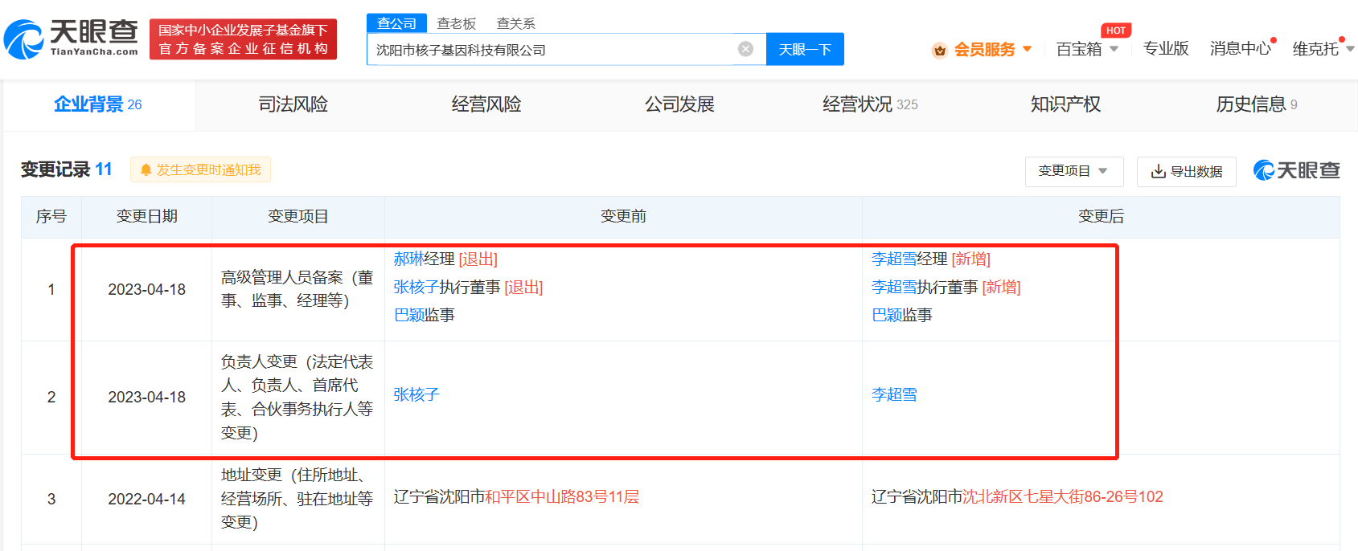The height and width of the screenshot is (551, 1358).
Task: Open 巴颖 link in the 变更前 column
Action: click(x=408, y=316)
